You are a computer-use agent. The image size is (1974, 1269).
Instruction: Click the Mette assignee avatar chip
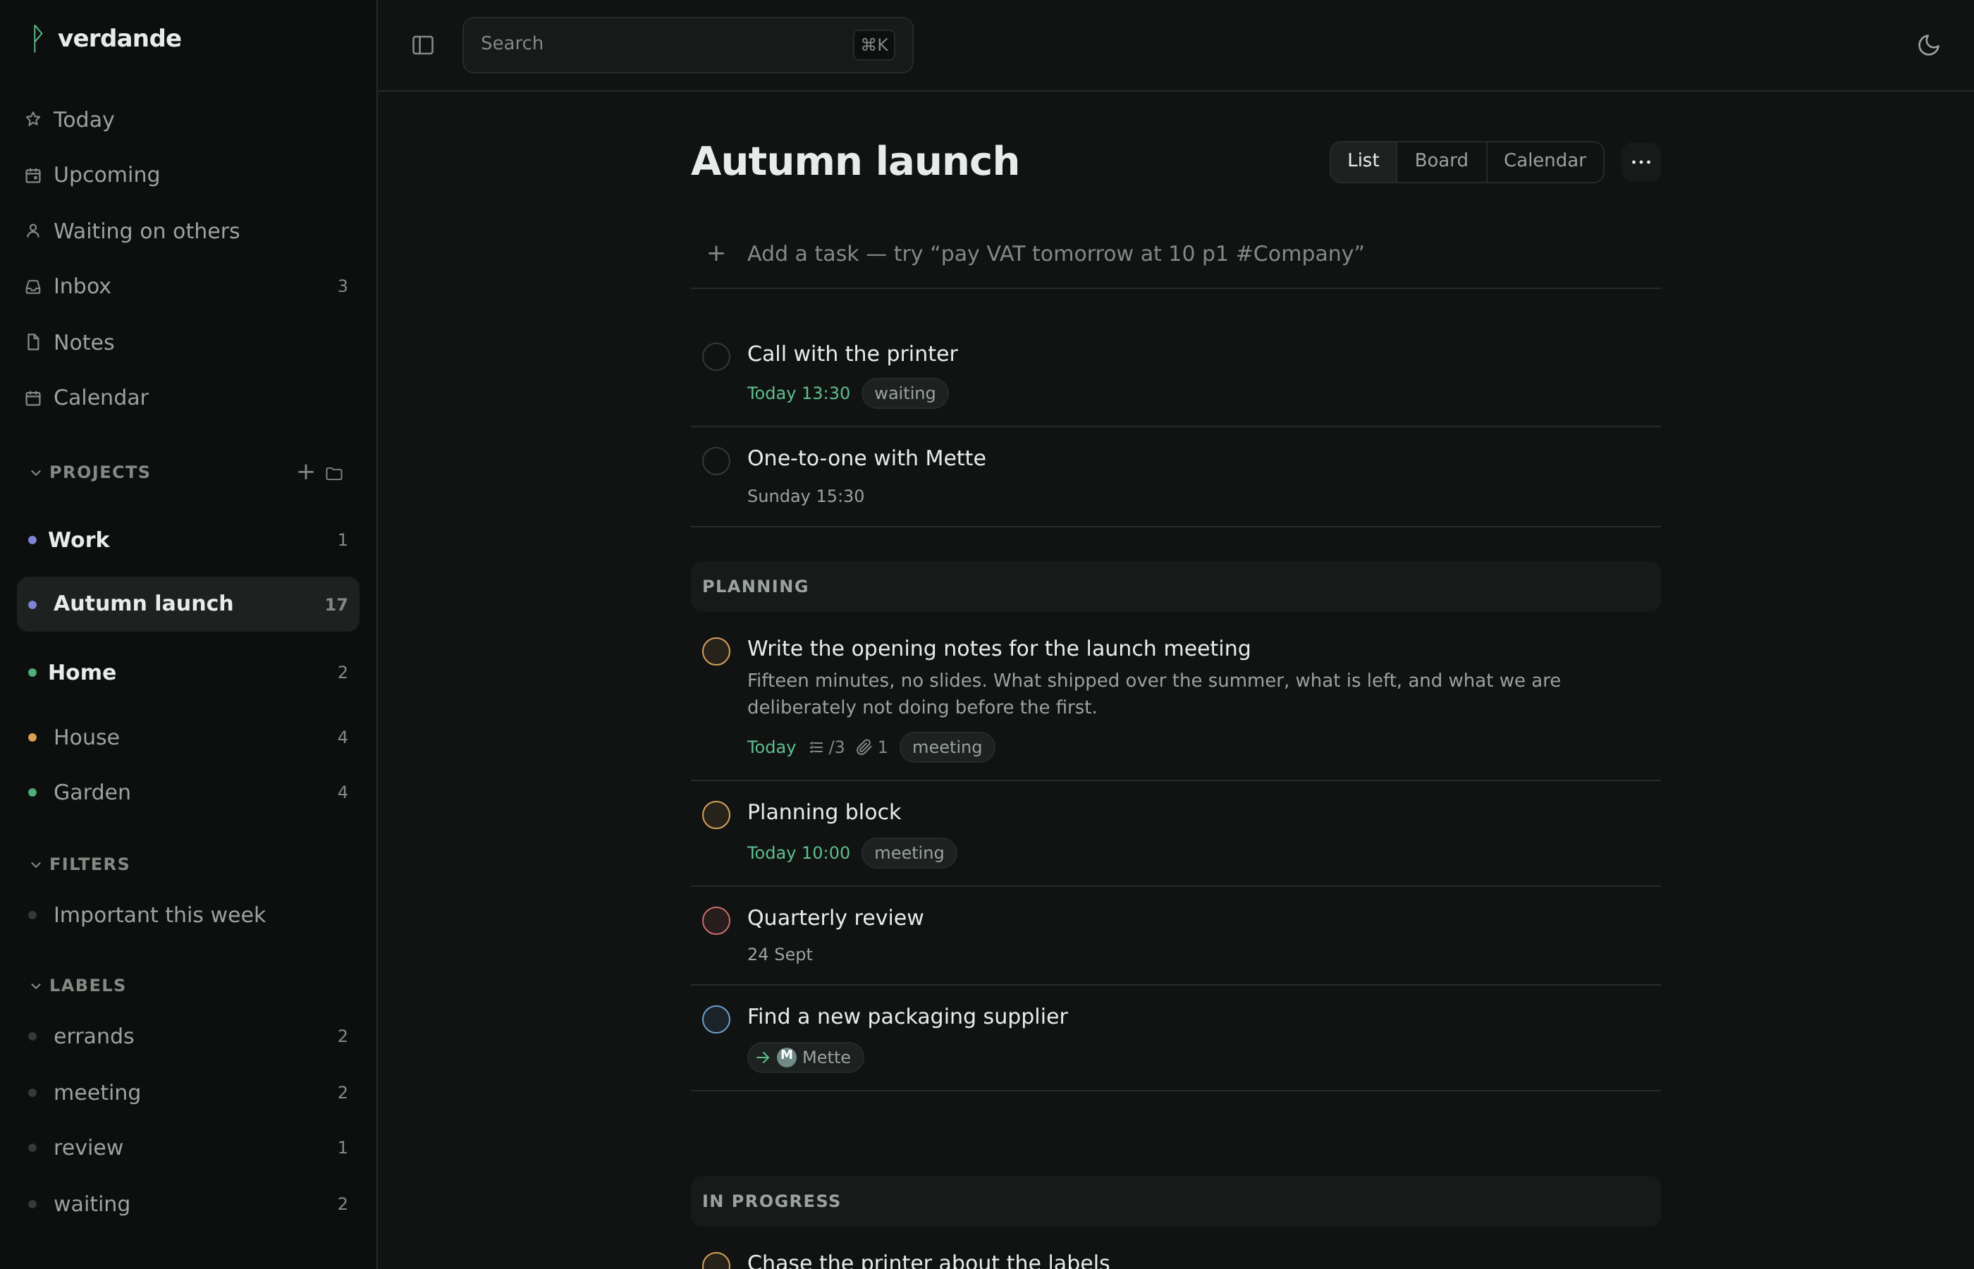coord(805,1057)
